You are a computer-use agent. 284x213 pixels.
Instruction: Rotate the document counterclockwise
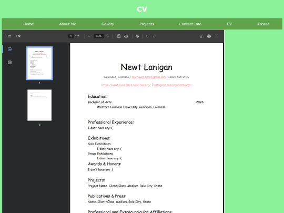126,36
